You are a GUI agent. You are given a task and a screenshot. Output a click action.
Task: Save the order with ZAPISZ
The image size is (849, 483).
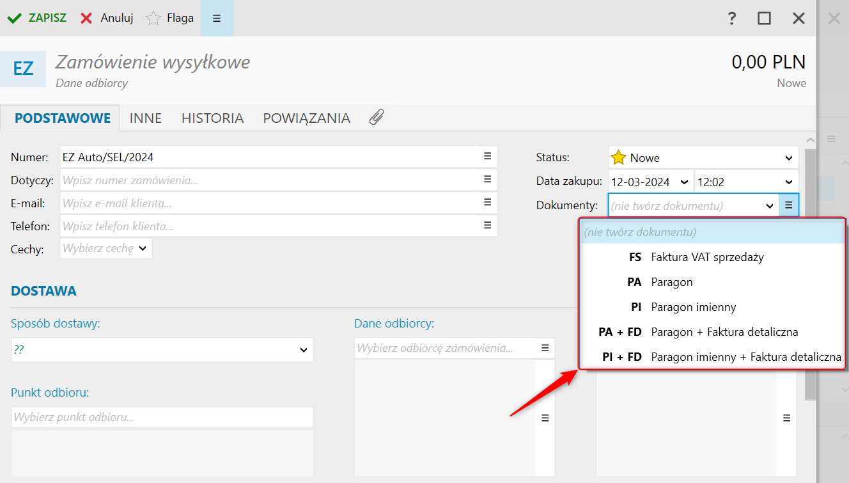[37, 18]
